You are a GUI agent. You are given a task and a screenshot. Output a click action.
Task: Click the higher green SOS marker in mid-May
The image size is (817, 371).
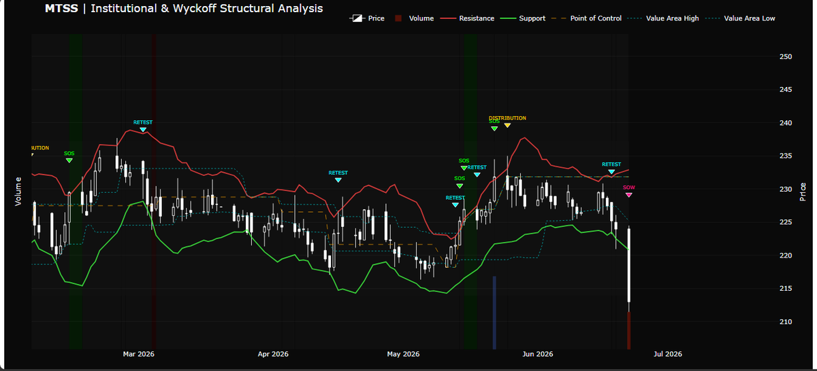coord(464,168)
